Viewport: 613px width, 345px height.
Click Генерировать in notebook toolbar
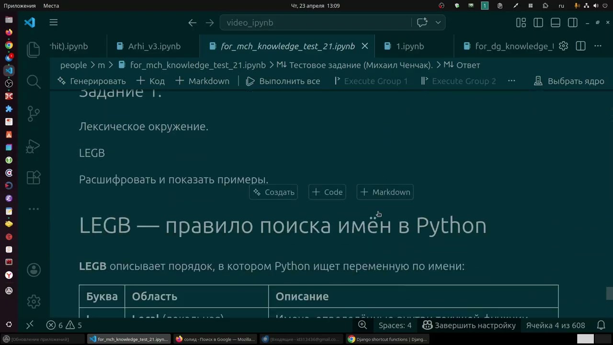[91, 81]
